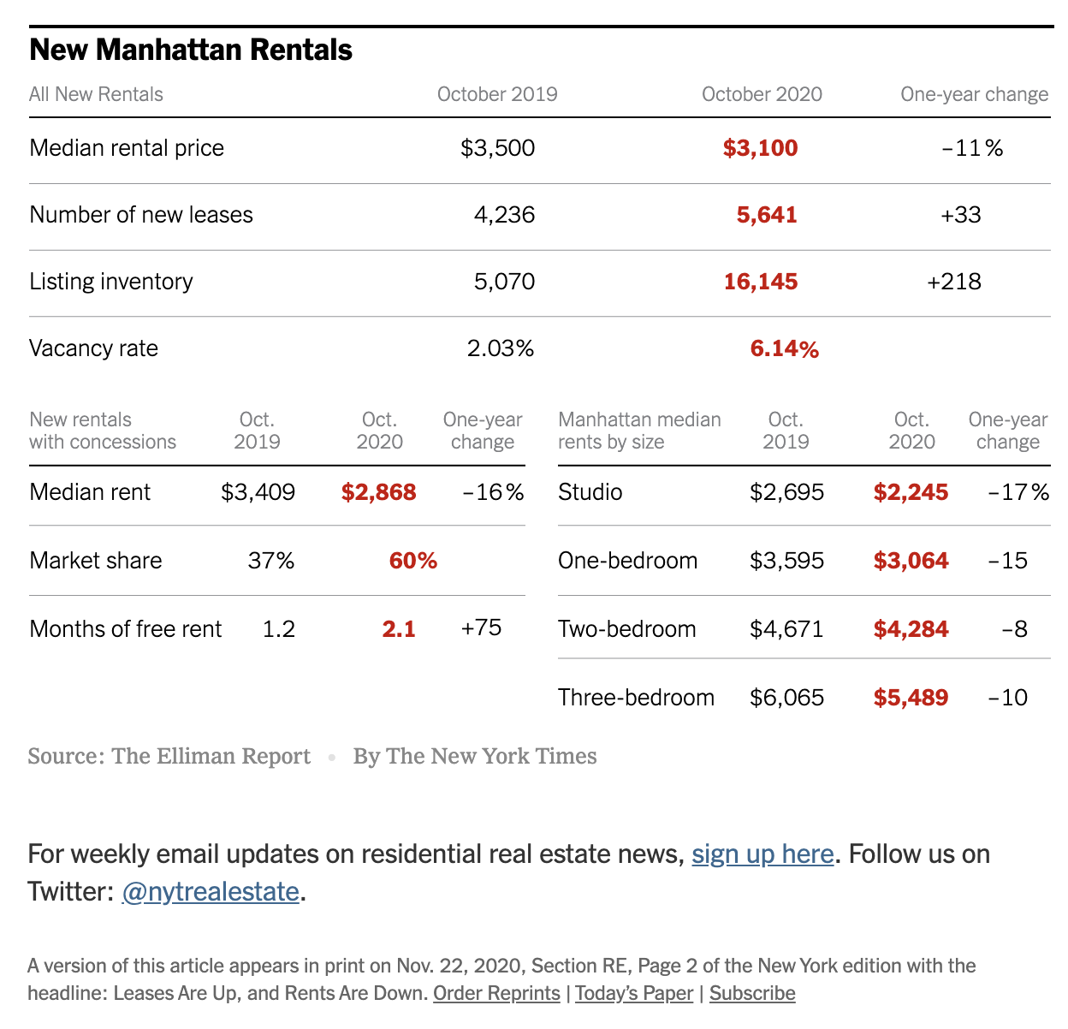This screenshot has width=1068, height=1029.
Task: Click the October 2019 column header
Action: (497, 94)
